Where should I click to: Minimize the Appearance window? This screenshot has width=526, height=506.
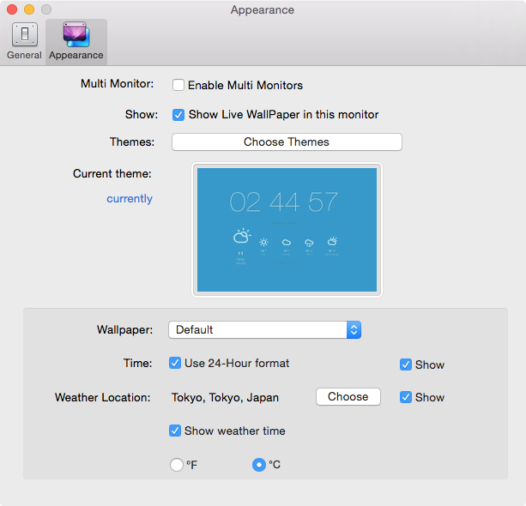point(29,9)
